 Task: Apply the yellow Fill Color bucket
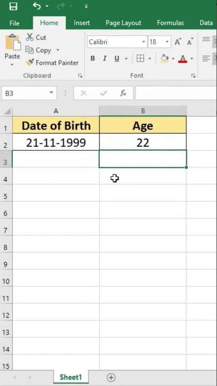pos(164,58)
